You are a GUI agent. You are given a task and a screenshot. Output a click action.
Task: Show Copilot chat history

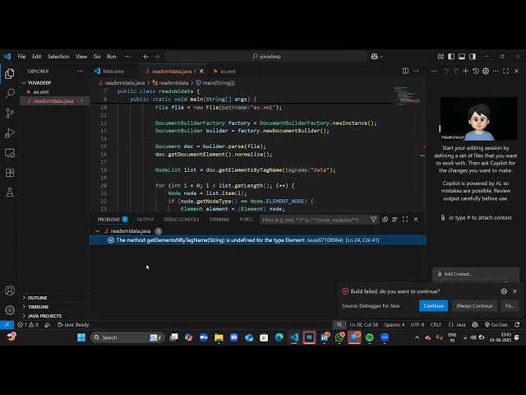pyautogui.click(x=476, y=71)
